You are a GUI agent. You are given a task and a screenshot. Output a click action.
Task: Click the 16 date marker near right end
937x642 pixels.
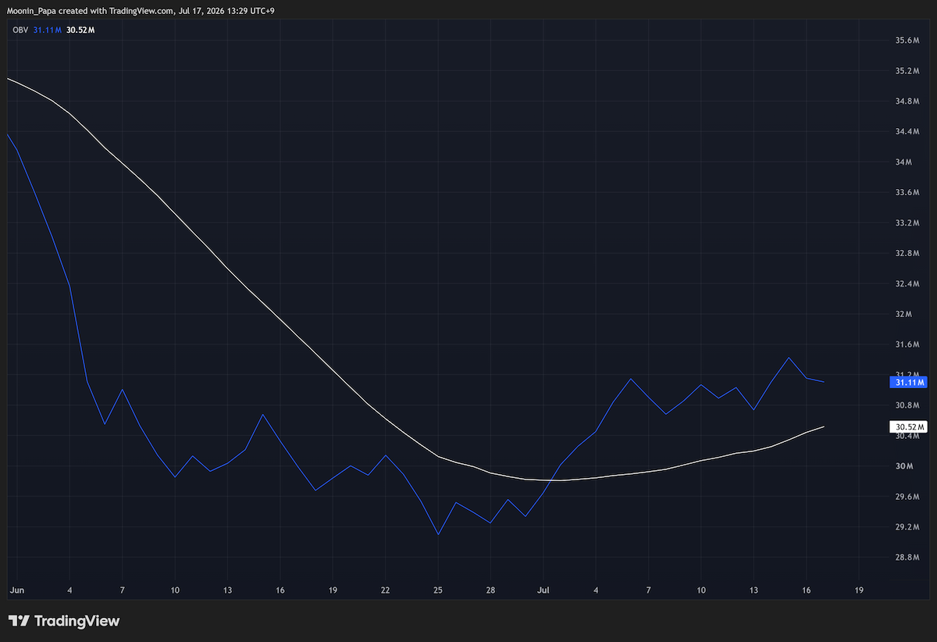(807, 590)
